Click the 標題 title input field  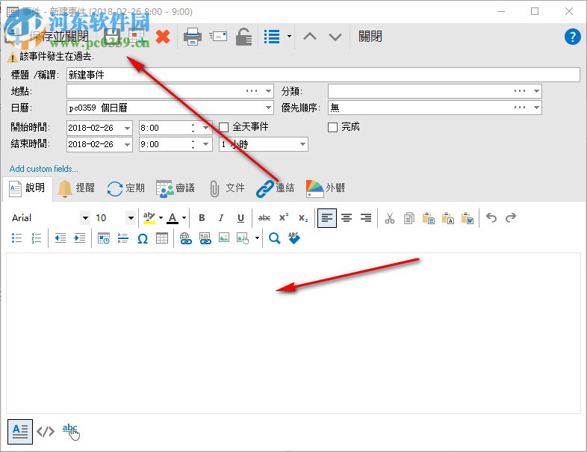323,75
